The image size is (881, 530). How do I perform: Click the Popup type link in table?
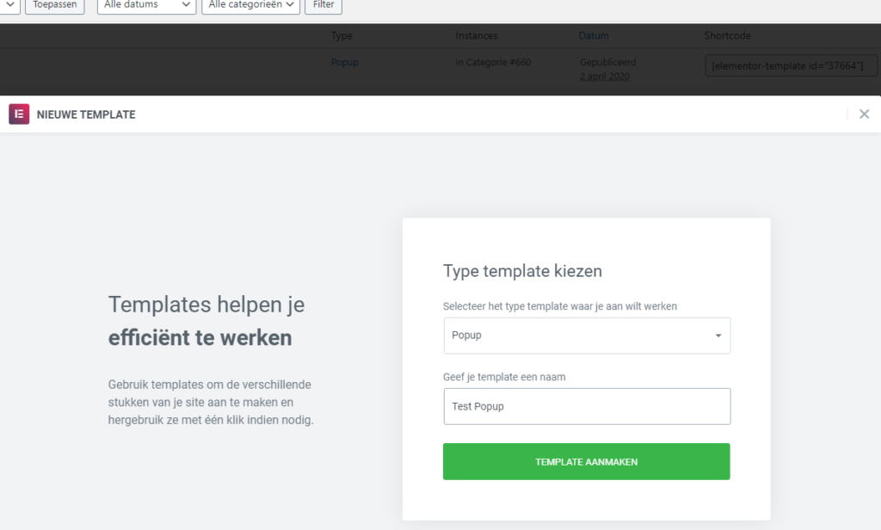pos(344,63)
